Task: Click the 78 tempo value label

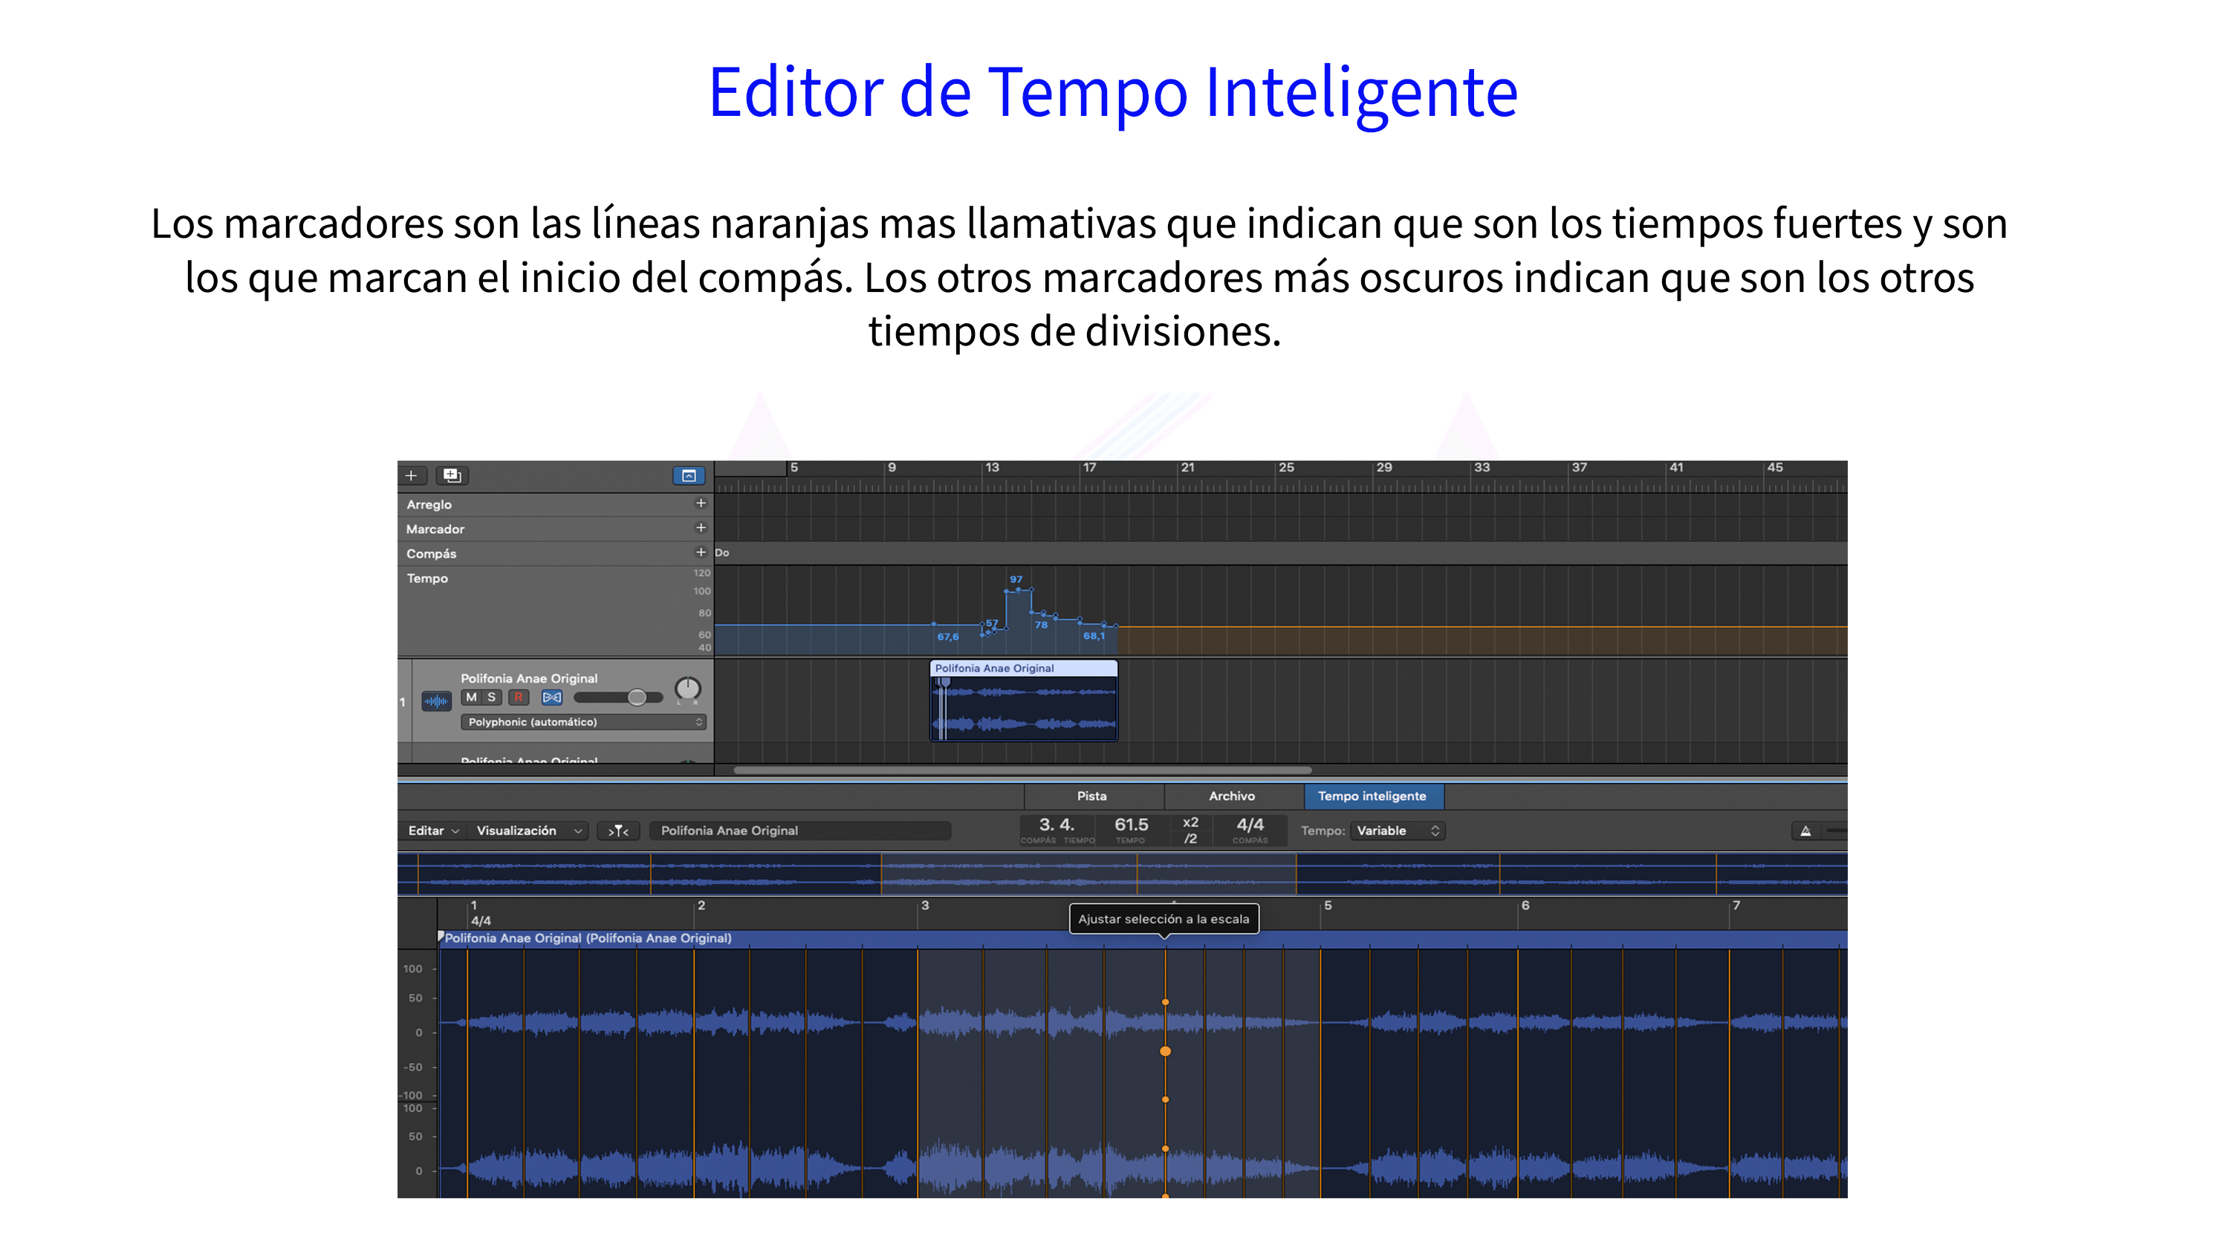Action: tap(1041, 625)
